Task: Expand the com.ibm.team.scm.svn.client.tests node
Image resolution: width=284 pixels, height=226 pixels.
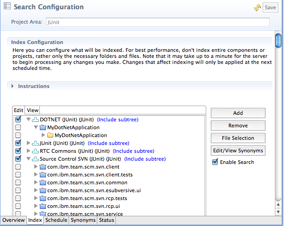Action: coord(36,175)
